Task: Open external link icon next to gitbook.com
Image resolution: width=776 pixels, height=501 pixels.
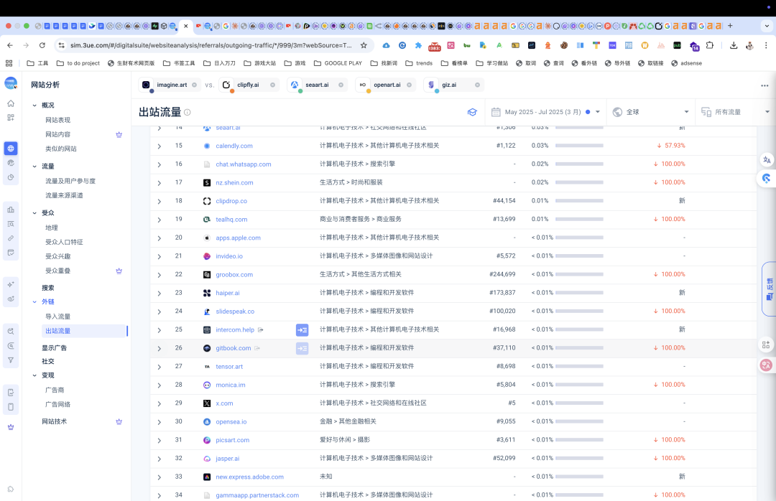Action: point(257,348)
